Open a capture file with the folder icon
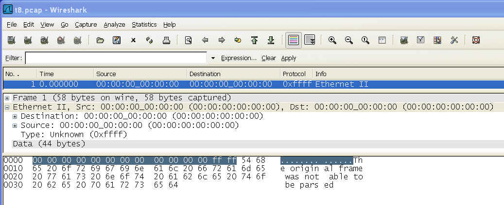 (100, 40)
